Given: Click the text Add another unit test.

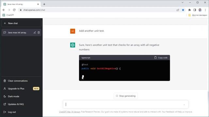Looking at the screenshot, I should [91, 31].
